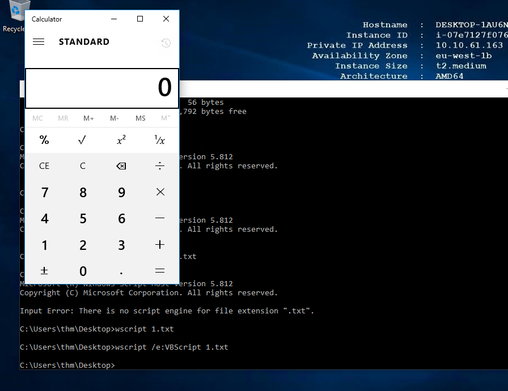Click the square root key
The height and width of the screenshot is (391, 508).
[x=83, y=140]
